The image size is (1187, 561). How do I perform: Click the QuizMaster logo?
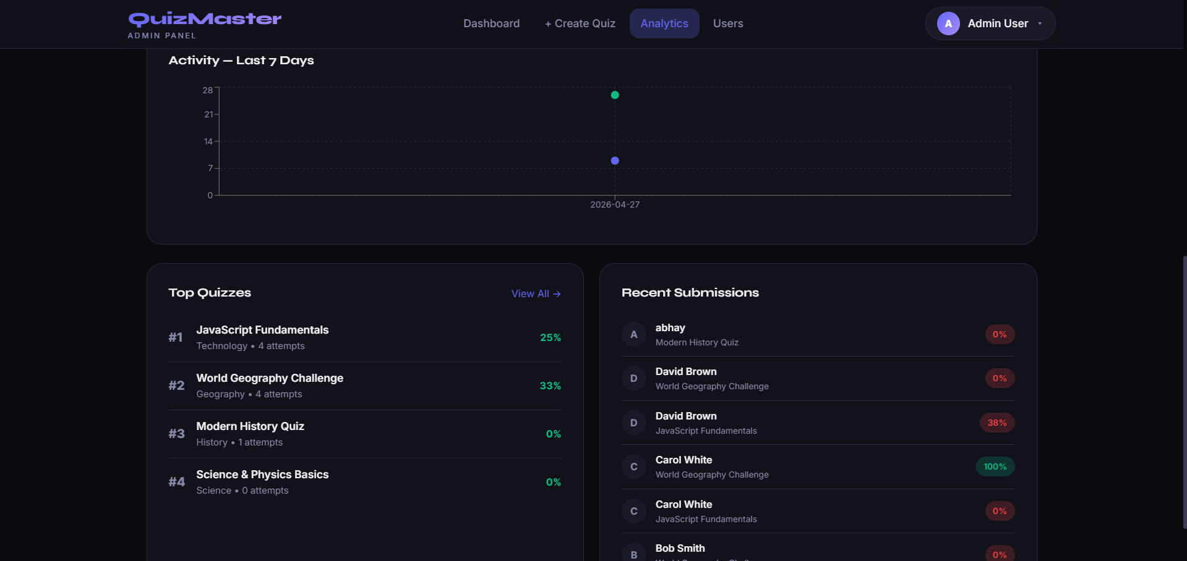[205, 19]
